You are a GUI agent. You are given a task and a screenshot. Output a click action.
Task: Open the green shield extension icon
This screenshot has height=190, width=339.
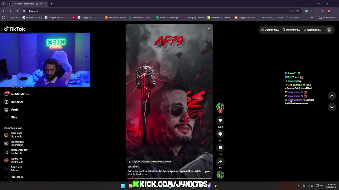pos(306,11)
